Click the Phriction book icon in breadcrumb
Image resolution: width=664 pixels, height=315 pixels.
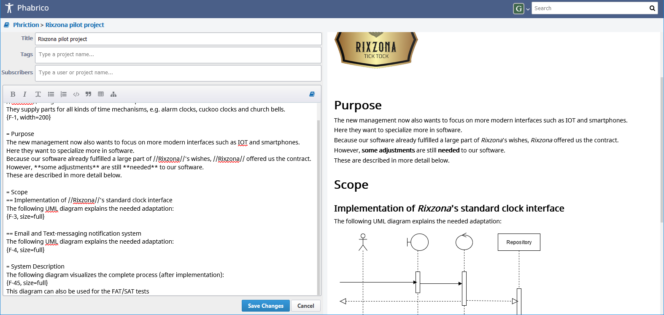[7, 25]
